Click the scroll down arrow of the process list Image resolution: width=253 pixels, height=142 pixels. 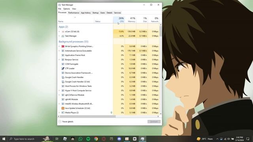[x=160, y=114]
